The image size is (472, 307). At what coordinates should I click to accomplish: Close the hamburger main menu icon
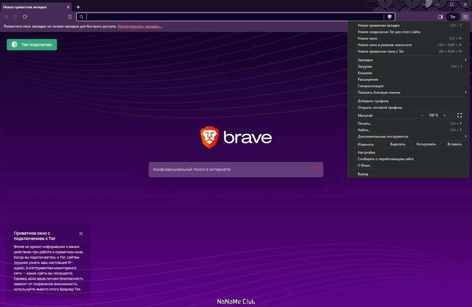(x=466, y=17)
